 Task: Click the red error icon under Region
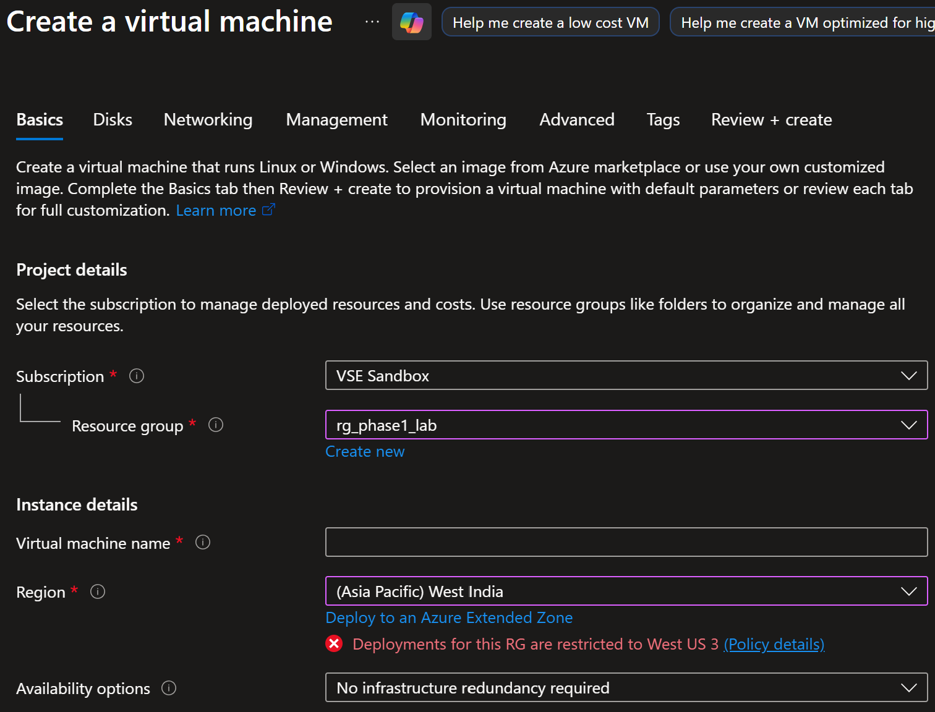tap(334, 644)
